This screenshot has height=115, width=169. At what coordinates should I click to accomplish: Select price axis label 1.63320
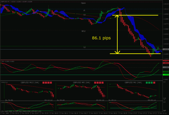point(166,44)
